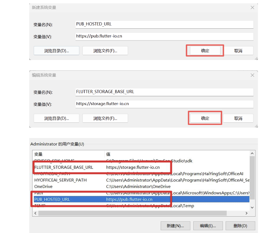Click the value field with https://pub.flutter-io.cn
Image resolution: width=268 pixels, height=233 pixels.
click(164, 36)
